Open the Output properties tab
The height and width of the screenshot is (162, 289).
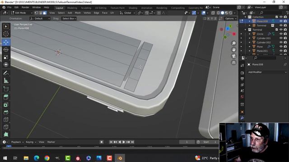coord(242,79)
